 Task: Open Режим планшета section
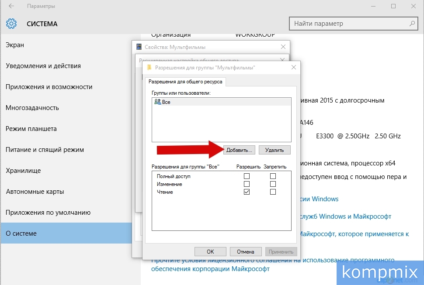point(66,129)
